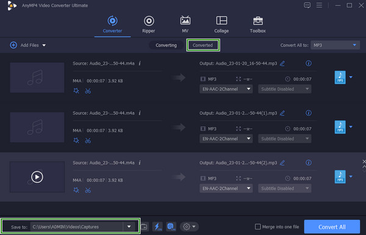Open the feedback chat icon in title bar
The width and height of the screenshot is (366, 235).
click(x=307, y=5)
